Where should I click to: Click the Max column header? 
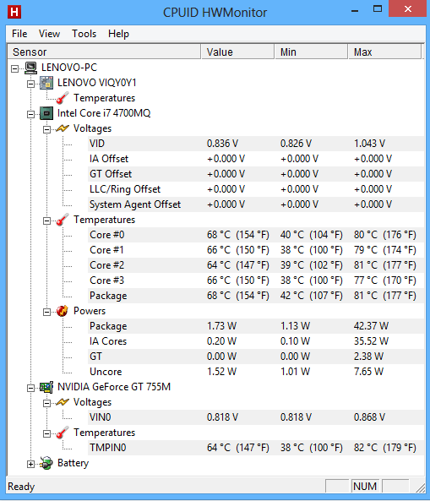(384, 52)
